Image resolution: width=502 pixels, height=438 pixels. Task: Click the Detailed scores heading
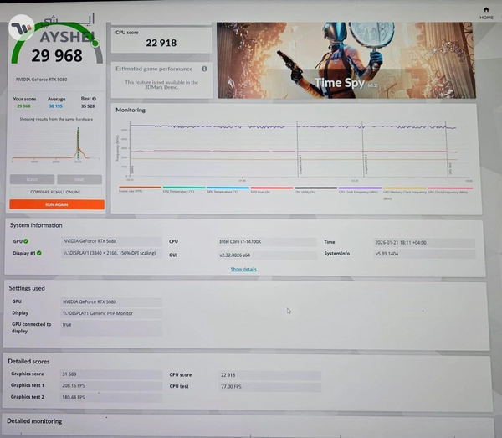click(28, 362)
